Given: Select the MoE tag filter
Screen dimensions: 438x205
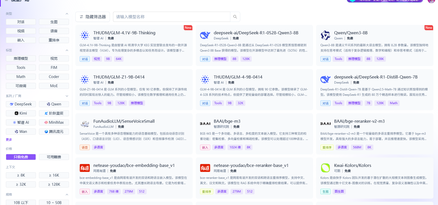Looking at the screenshot, I should 54,86.
